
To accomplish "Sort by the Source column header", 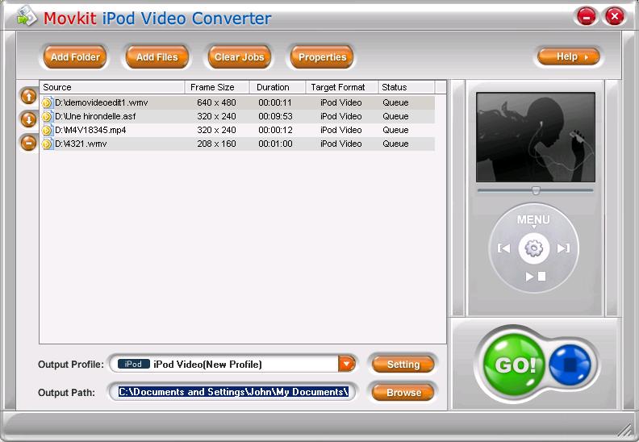I will pyautogui.click(x=112, y=87).
